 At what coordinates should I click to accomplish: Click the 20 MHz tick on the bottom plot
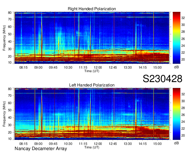(x=10, y=132)
